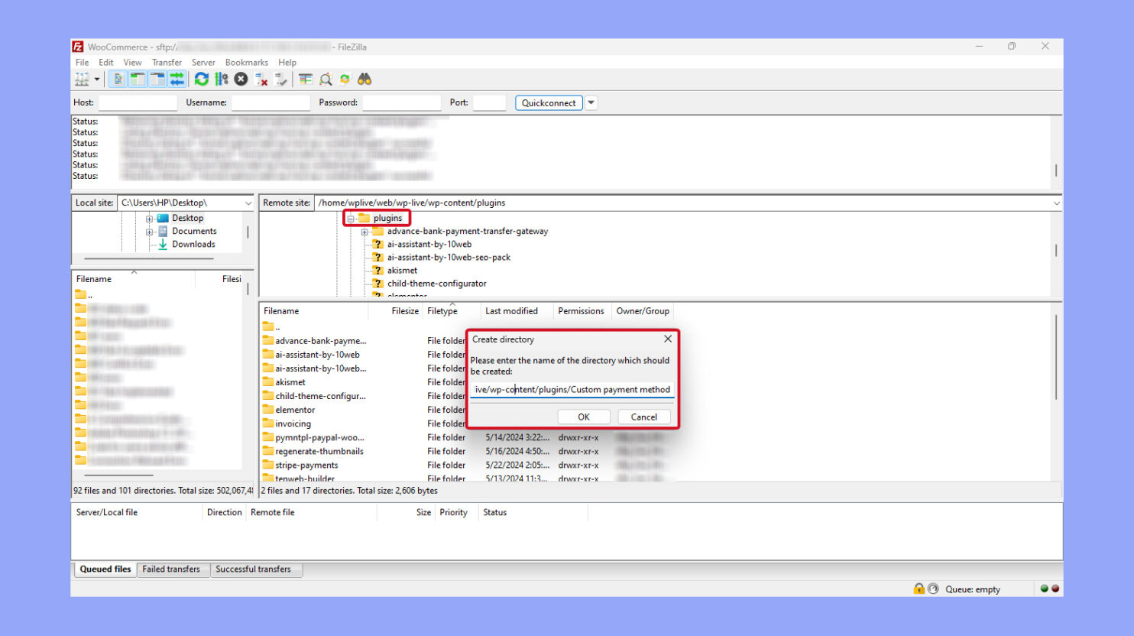Click the remote file list vertical scrollbar
This screenshot has width=1134, height=636.
coord(1056,359)
